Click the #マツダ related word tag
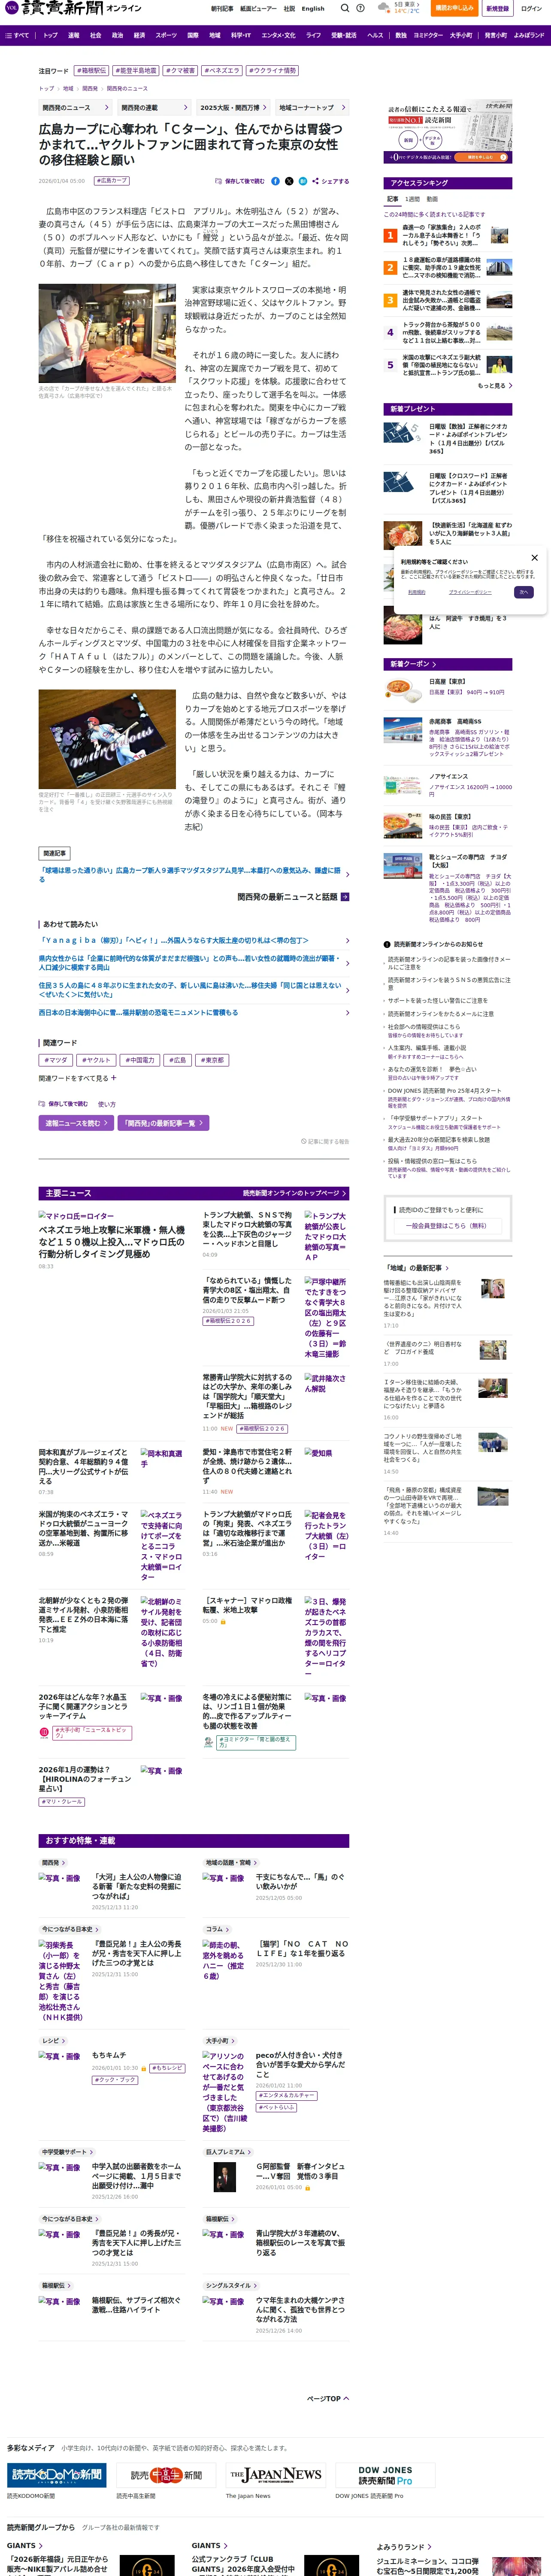This screenshot has width=551, height=2576. 56,1060
